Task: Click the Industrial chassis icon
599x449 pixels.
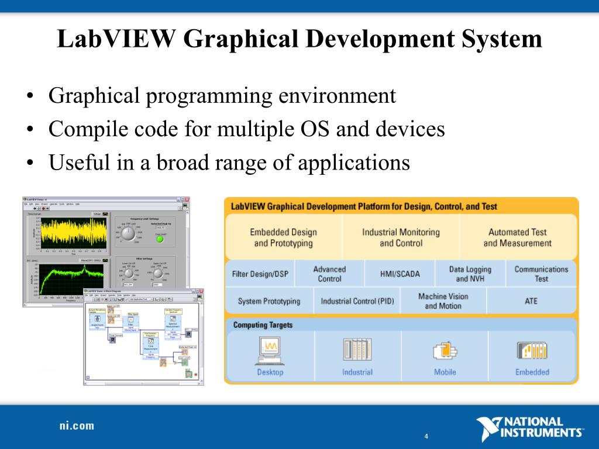Action: (x=357, y=350)
